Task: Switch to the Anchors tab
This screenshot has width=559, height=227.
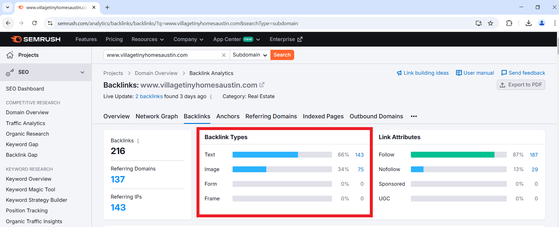Action: [x=228, y=116]
